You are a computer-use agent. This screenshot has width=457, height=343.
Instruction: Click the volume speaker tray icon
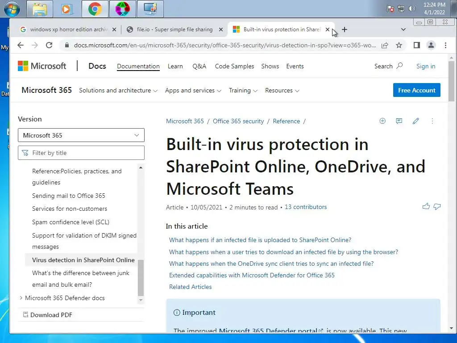pyautogui.click(x=411, y=9)
